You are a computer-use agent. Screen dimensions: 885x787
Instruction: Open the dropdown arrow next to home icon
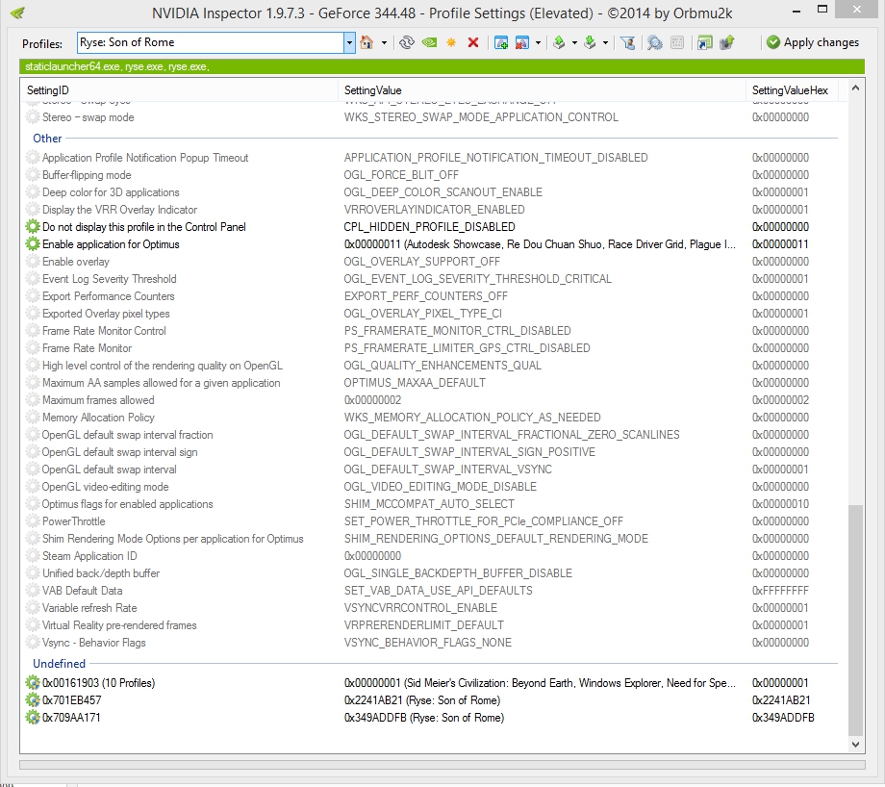tap(385, 43)
